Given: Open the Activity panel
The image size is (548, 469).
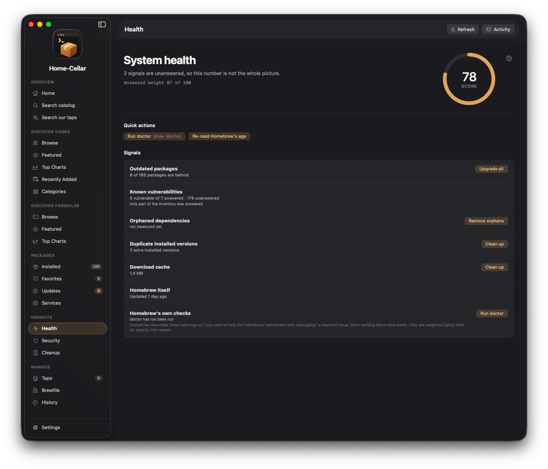Looking at the screenshot, I should point(498,30).
